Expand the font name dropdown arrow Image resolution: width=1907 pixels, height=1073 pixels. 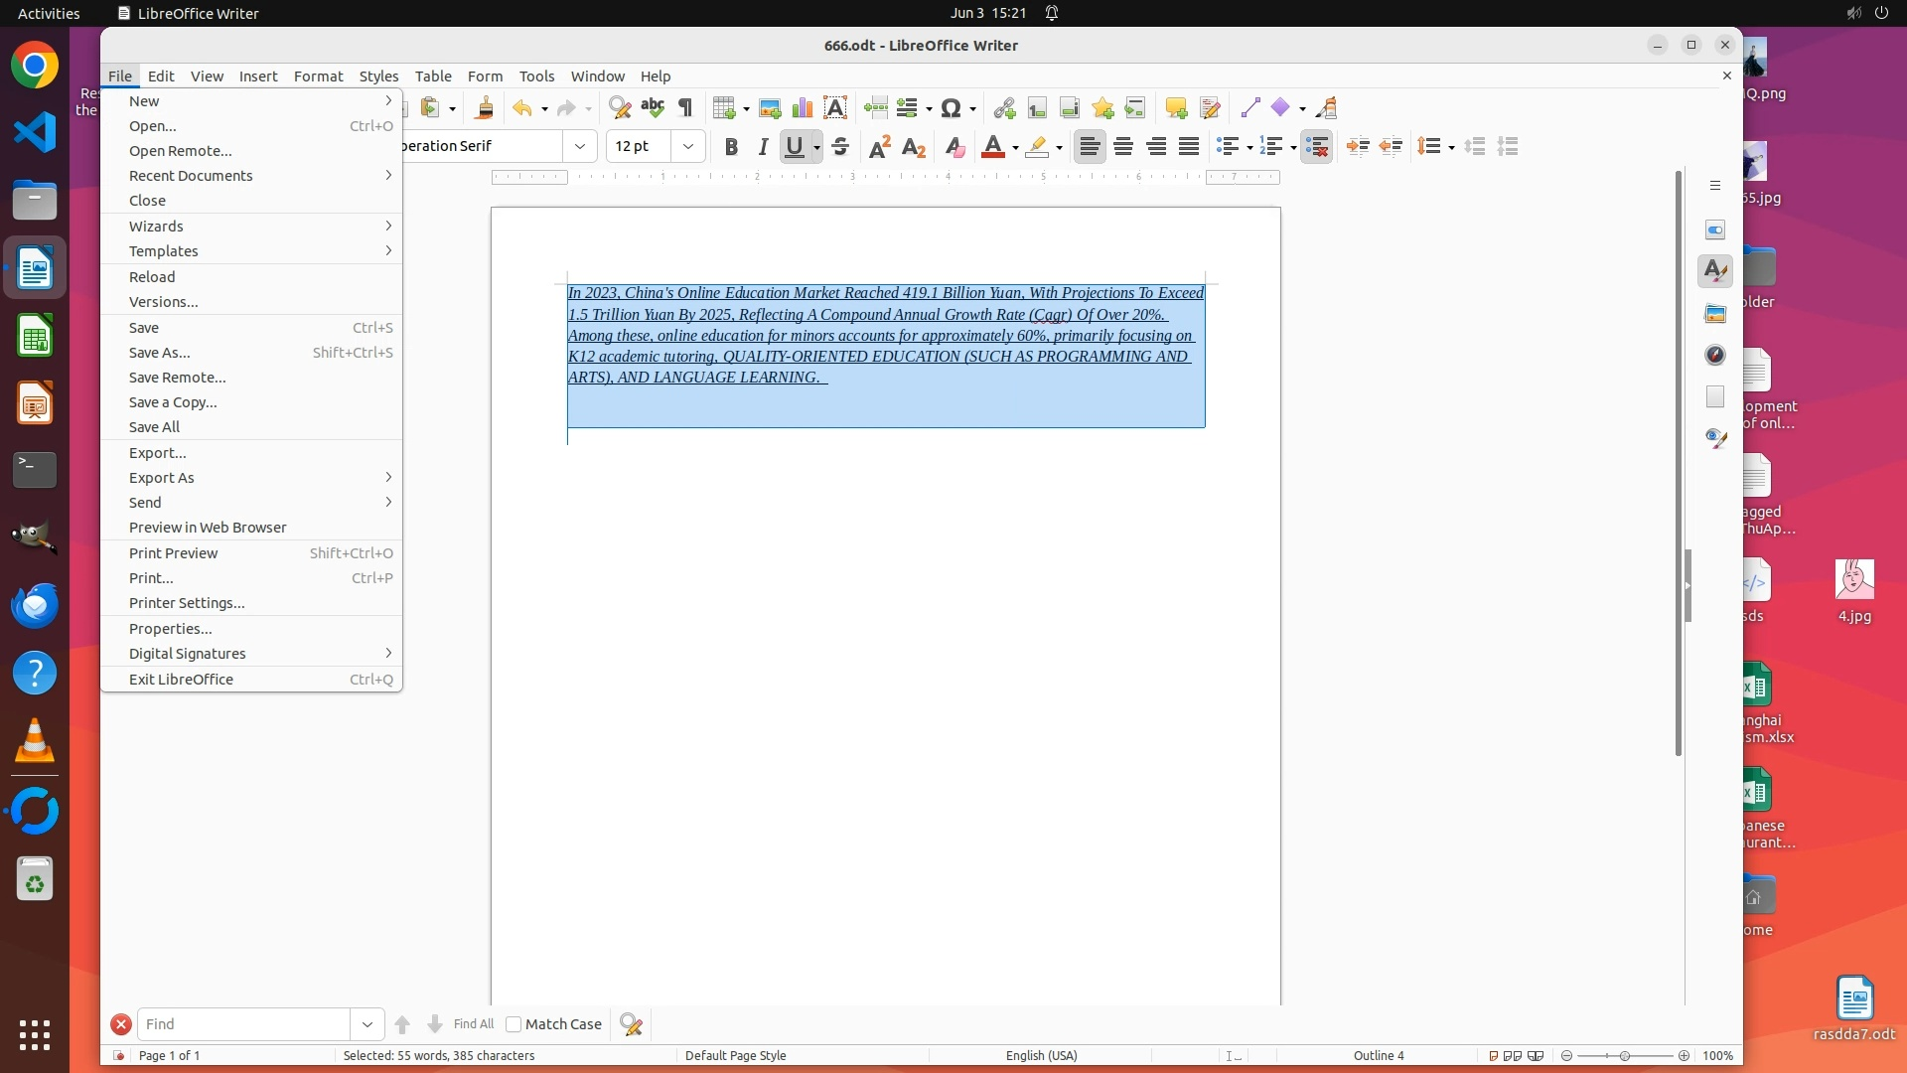tap(580, 146)
